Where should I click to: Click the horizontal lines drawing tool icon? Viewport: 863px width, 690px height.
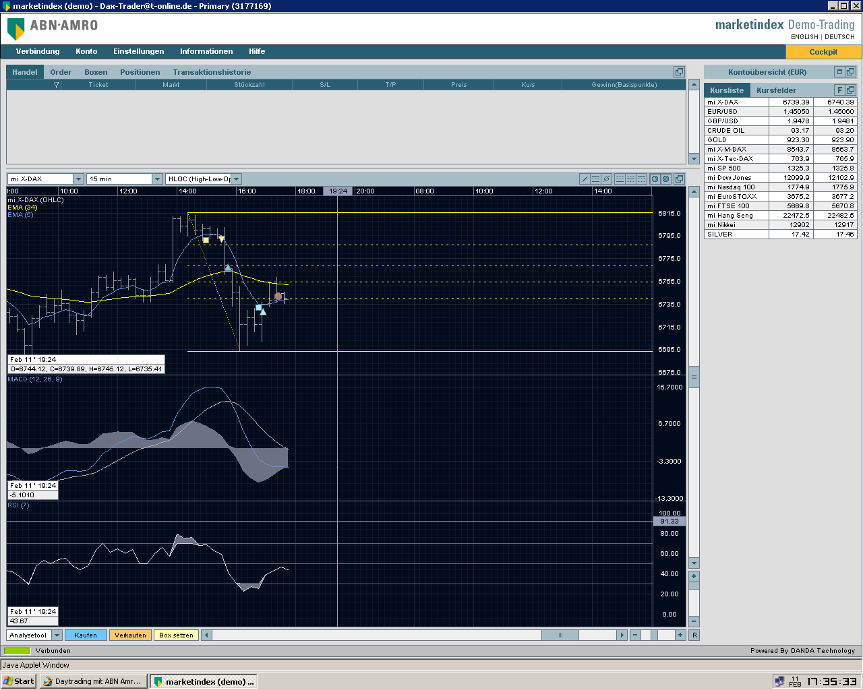pyautogui.click(x=595, y=179)
